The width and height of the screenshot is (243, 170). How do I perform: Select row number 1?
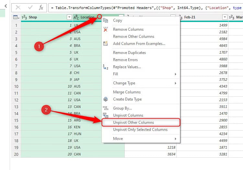tap(16, 25)
